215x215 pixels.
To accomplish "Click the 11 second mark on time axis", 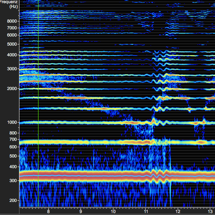I will pos(146,211).
